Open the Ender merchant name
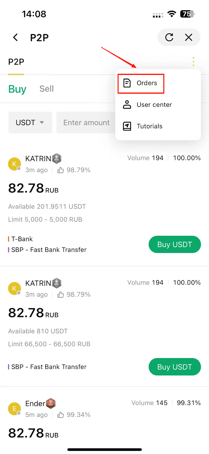Image resolution: width=209 pixels, height=454 pixels. click(35, 403)
